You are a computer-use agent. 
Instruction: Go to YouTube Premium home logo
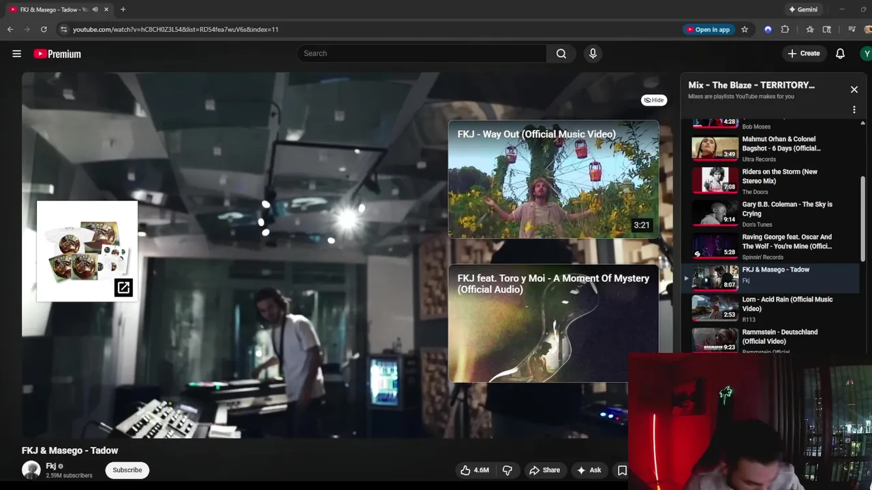[x=57, y=54]
